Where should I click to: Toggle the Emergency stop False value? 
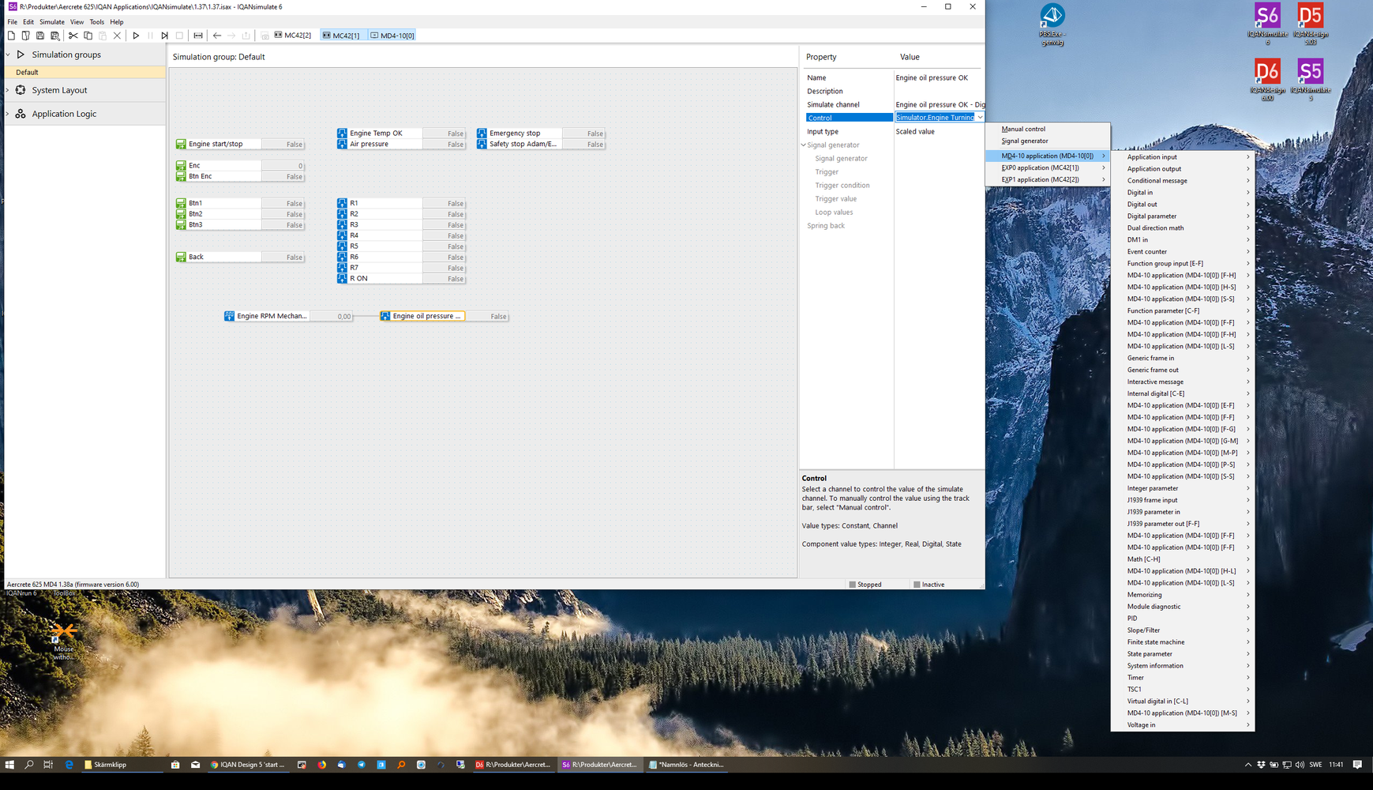pyautogui.click(x=583, y=134)
